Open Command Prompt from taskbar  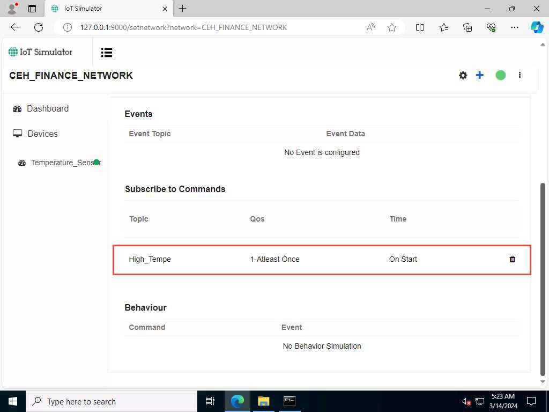tap(290, 401)
